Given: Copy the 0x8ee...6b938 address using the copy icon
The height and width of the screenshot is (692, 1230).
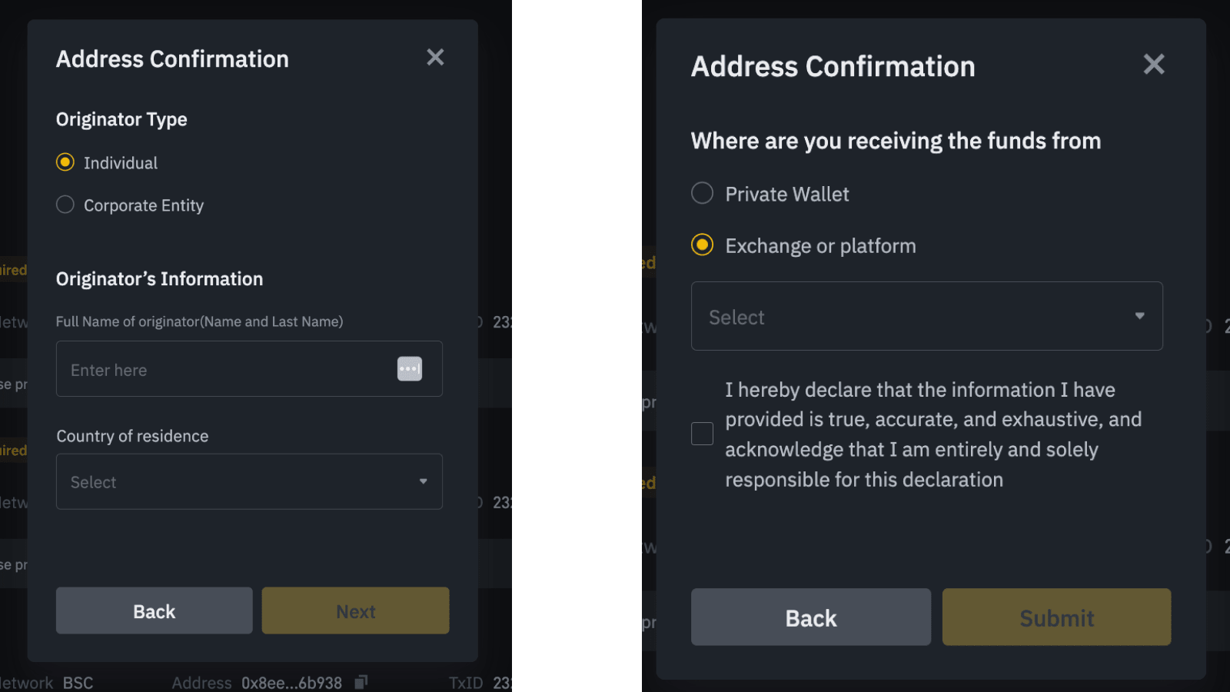Looking at the screenshot, I should (361, 682).
